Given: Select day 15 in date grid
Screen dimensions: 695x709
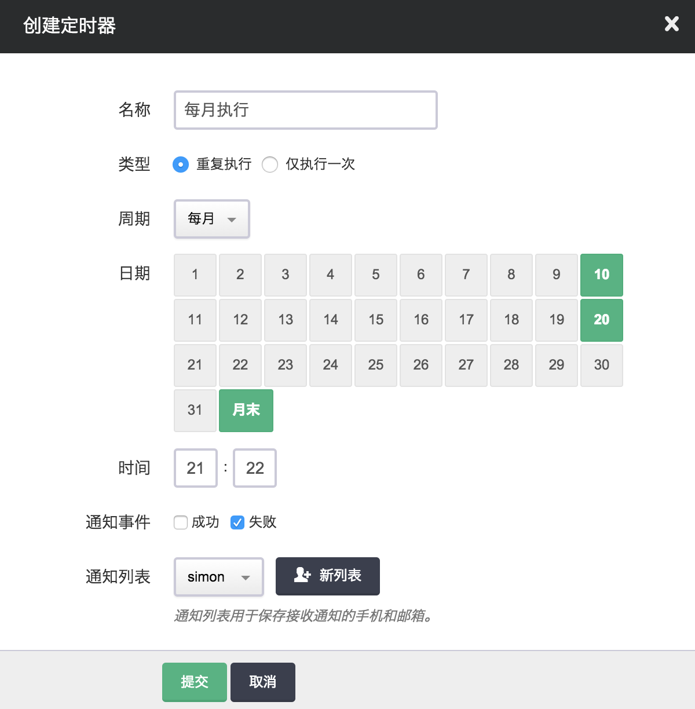Looking at the screenshot, I should point(376,320).
